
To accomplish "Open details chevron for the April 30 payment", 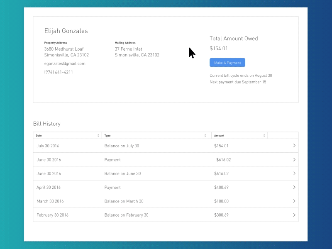I will [x=295, y=187].
